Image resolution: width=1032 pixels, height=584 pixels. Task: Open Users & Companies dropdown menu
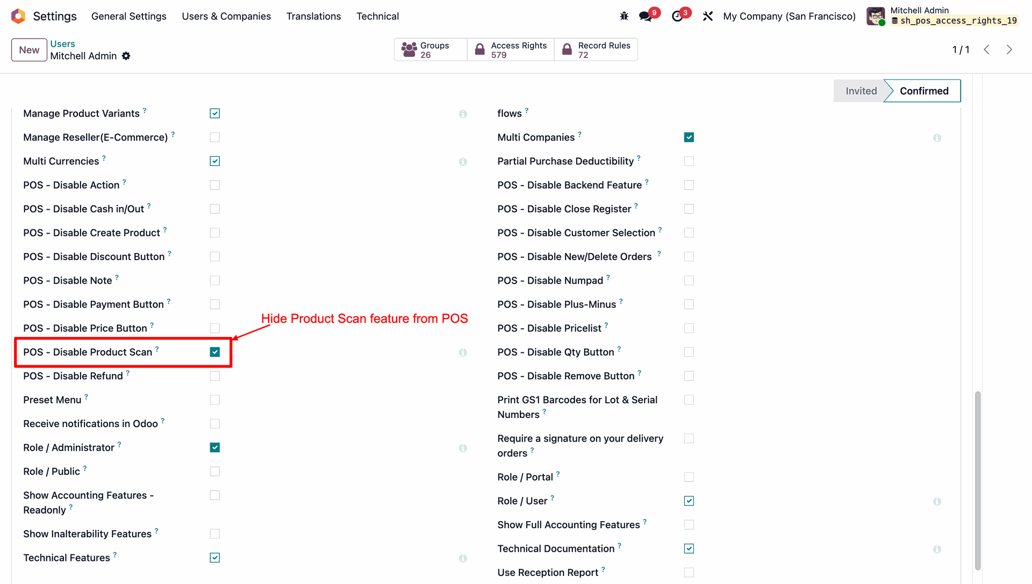pyautogui.click(x=226, y=16)
